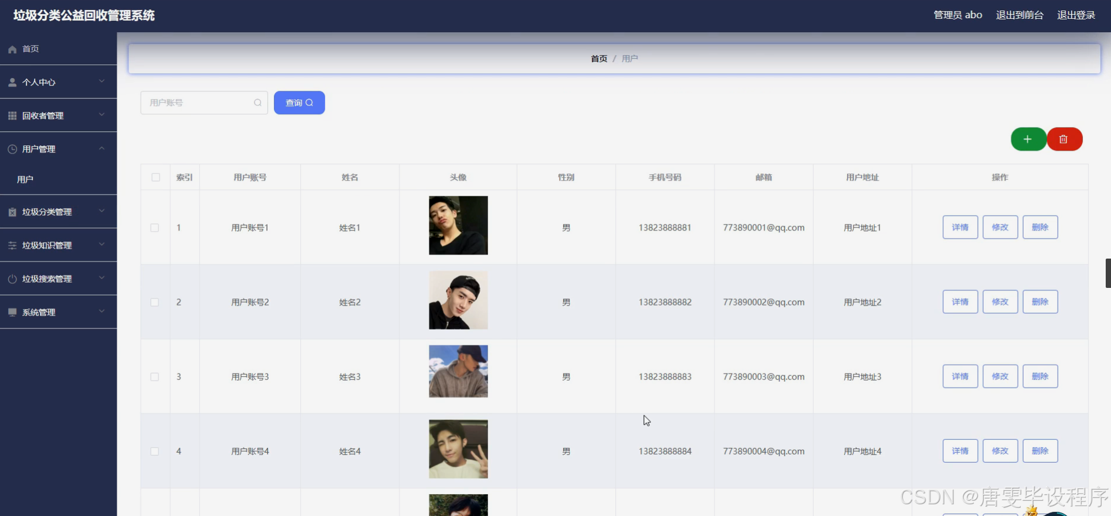Check the checkbox for row 用户账号4

155,451
